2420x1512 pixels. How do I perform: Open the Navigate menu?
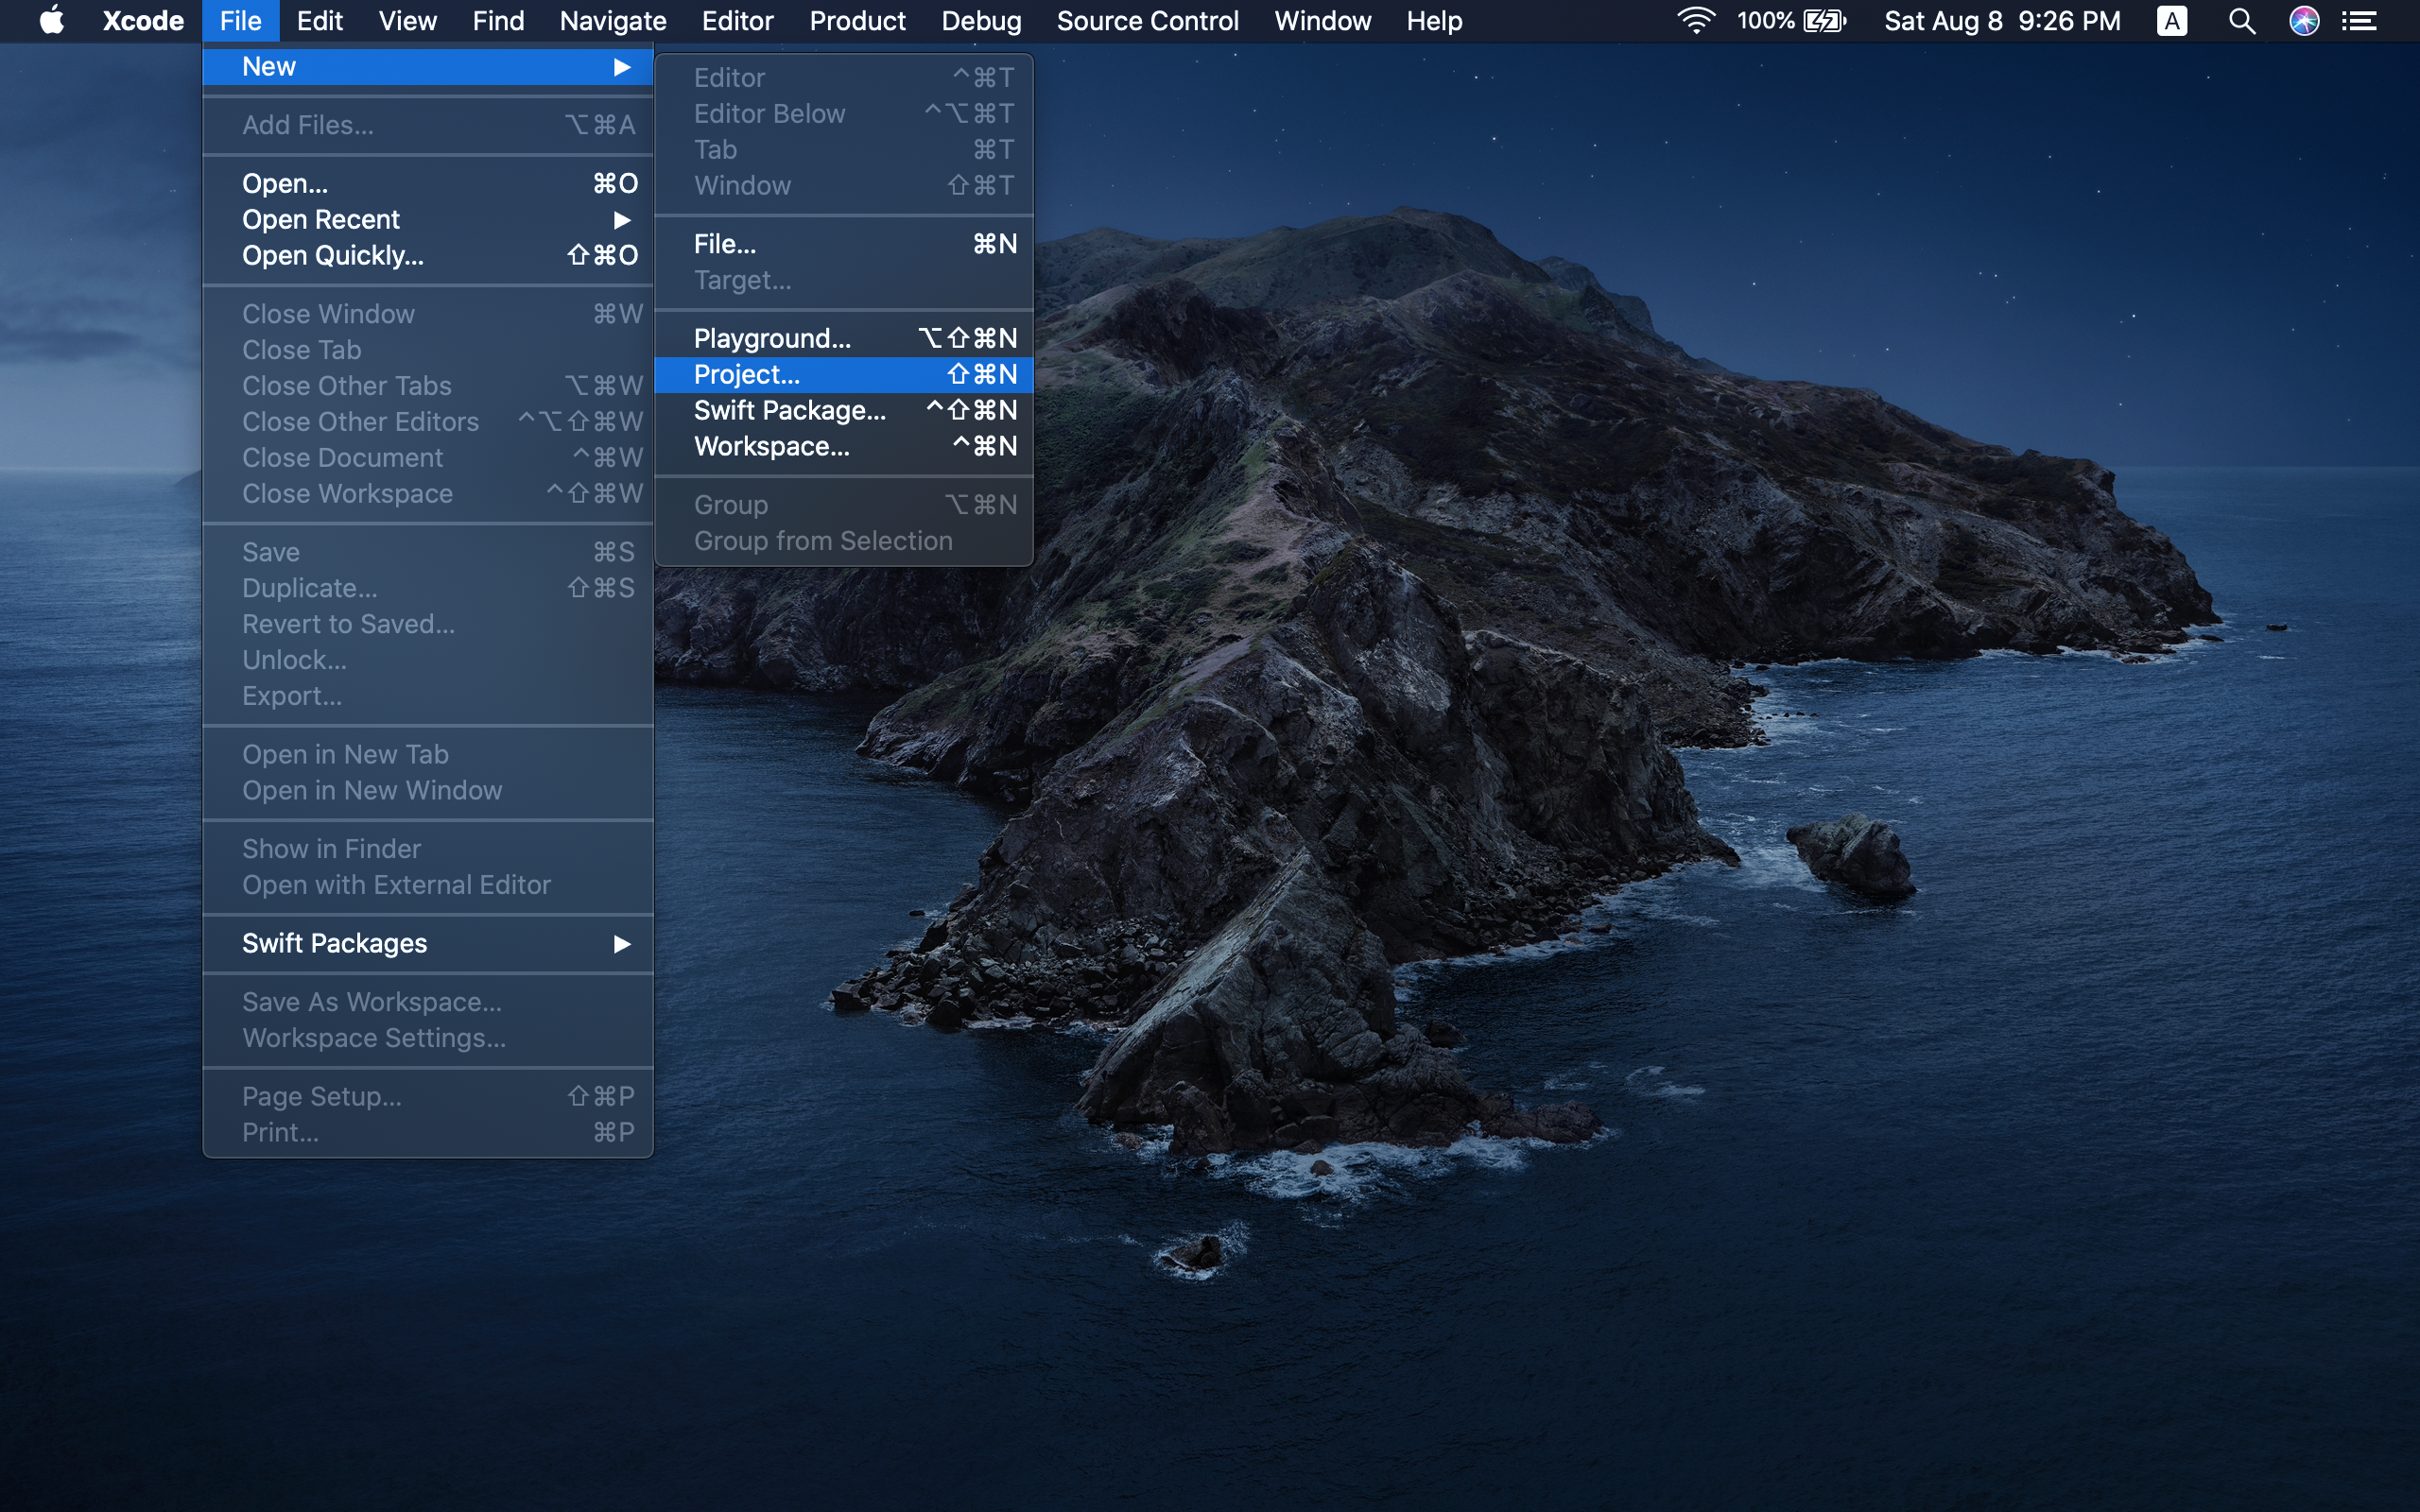(x=613, y=20)
